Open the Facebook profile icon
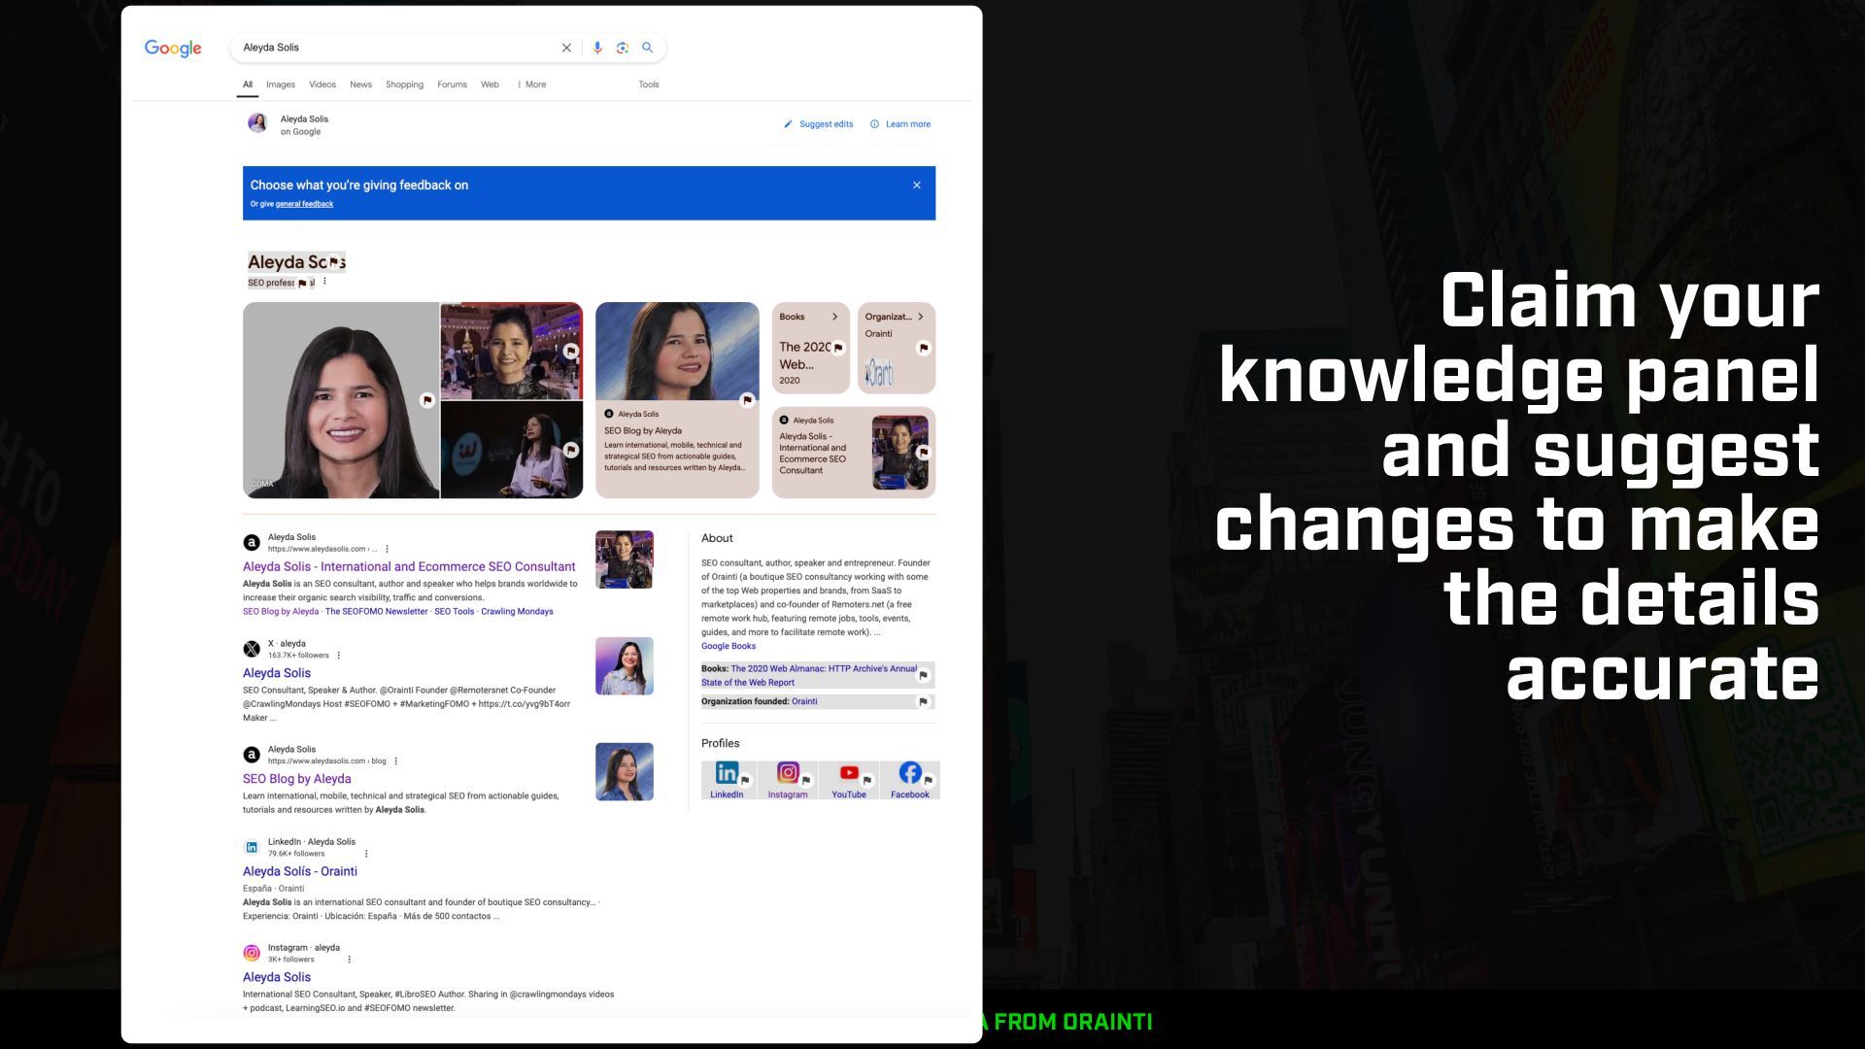This screenshot has width=1865, height=1049. point(910,773)
